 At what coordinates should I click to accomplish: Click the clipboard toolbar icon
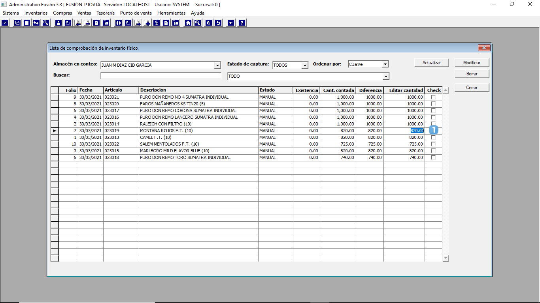(27, 23)
